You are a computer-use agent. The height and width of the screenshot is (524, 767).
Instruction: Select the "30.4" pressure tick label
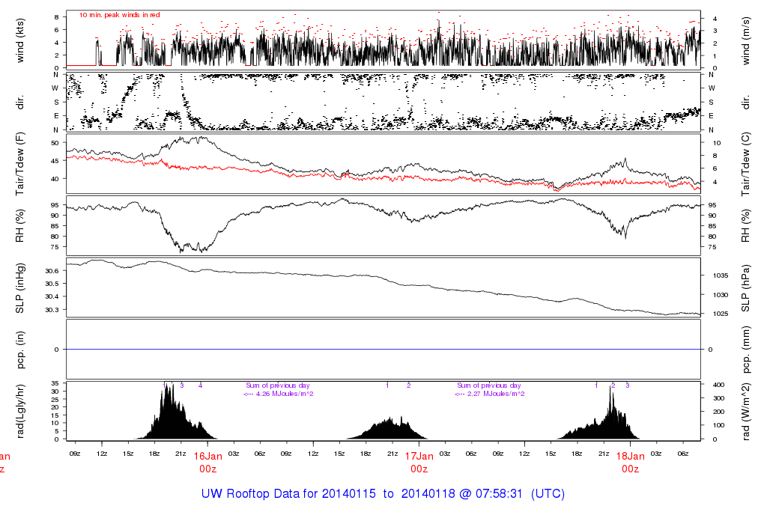52,296
